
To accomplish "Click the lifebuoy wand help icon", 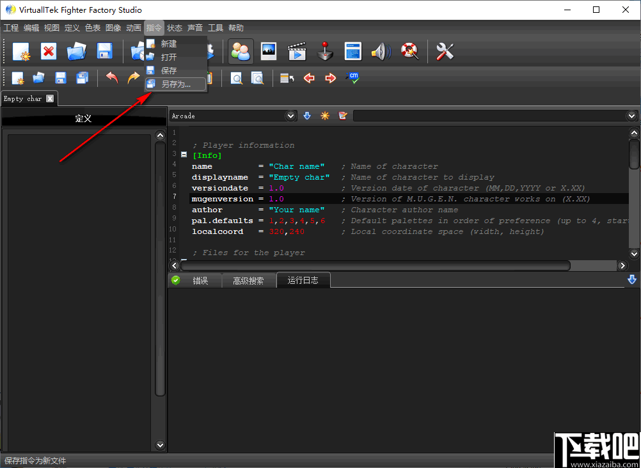I will pyautogui.click(x=409, y=52).
